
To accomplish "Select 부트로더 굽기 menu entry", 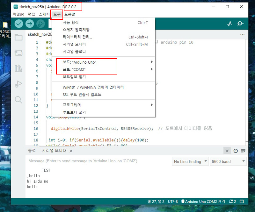I will point(103,112).
